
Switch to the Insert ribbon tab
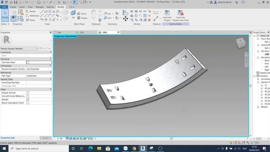coord(22,7)
